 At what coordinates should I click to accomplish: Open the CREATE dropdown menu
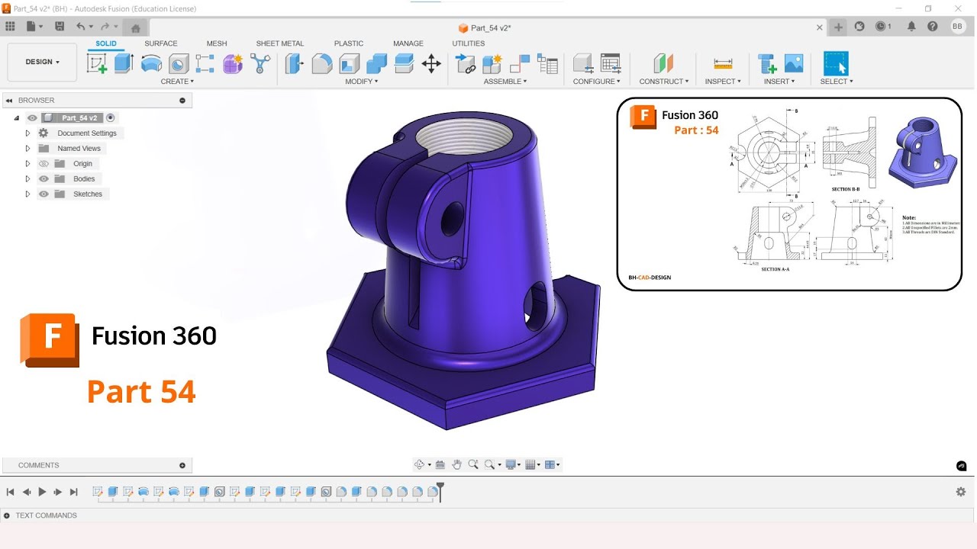pos(177,82)
